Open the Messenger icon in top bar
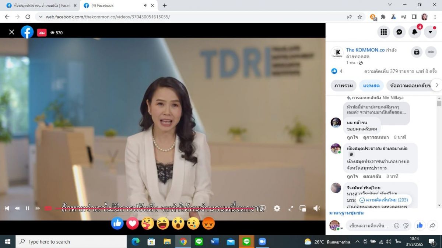442x248 pixels. [x=399, y=32]
